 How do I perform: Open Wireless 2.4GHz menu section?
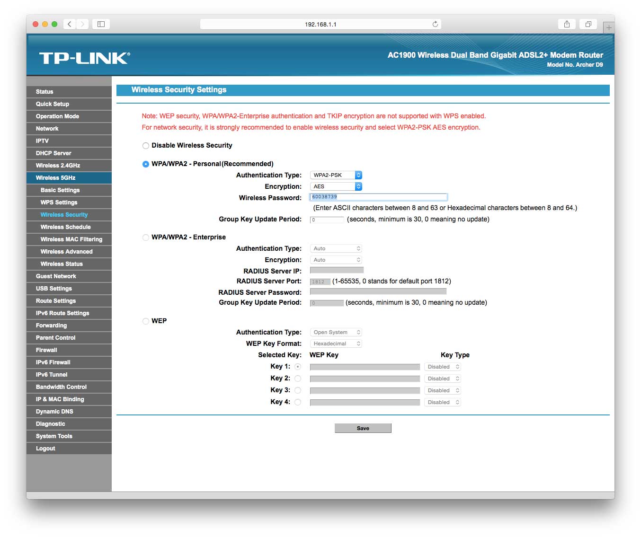[58, 166]
